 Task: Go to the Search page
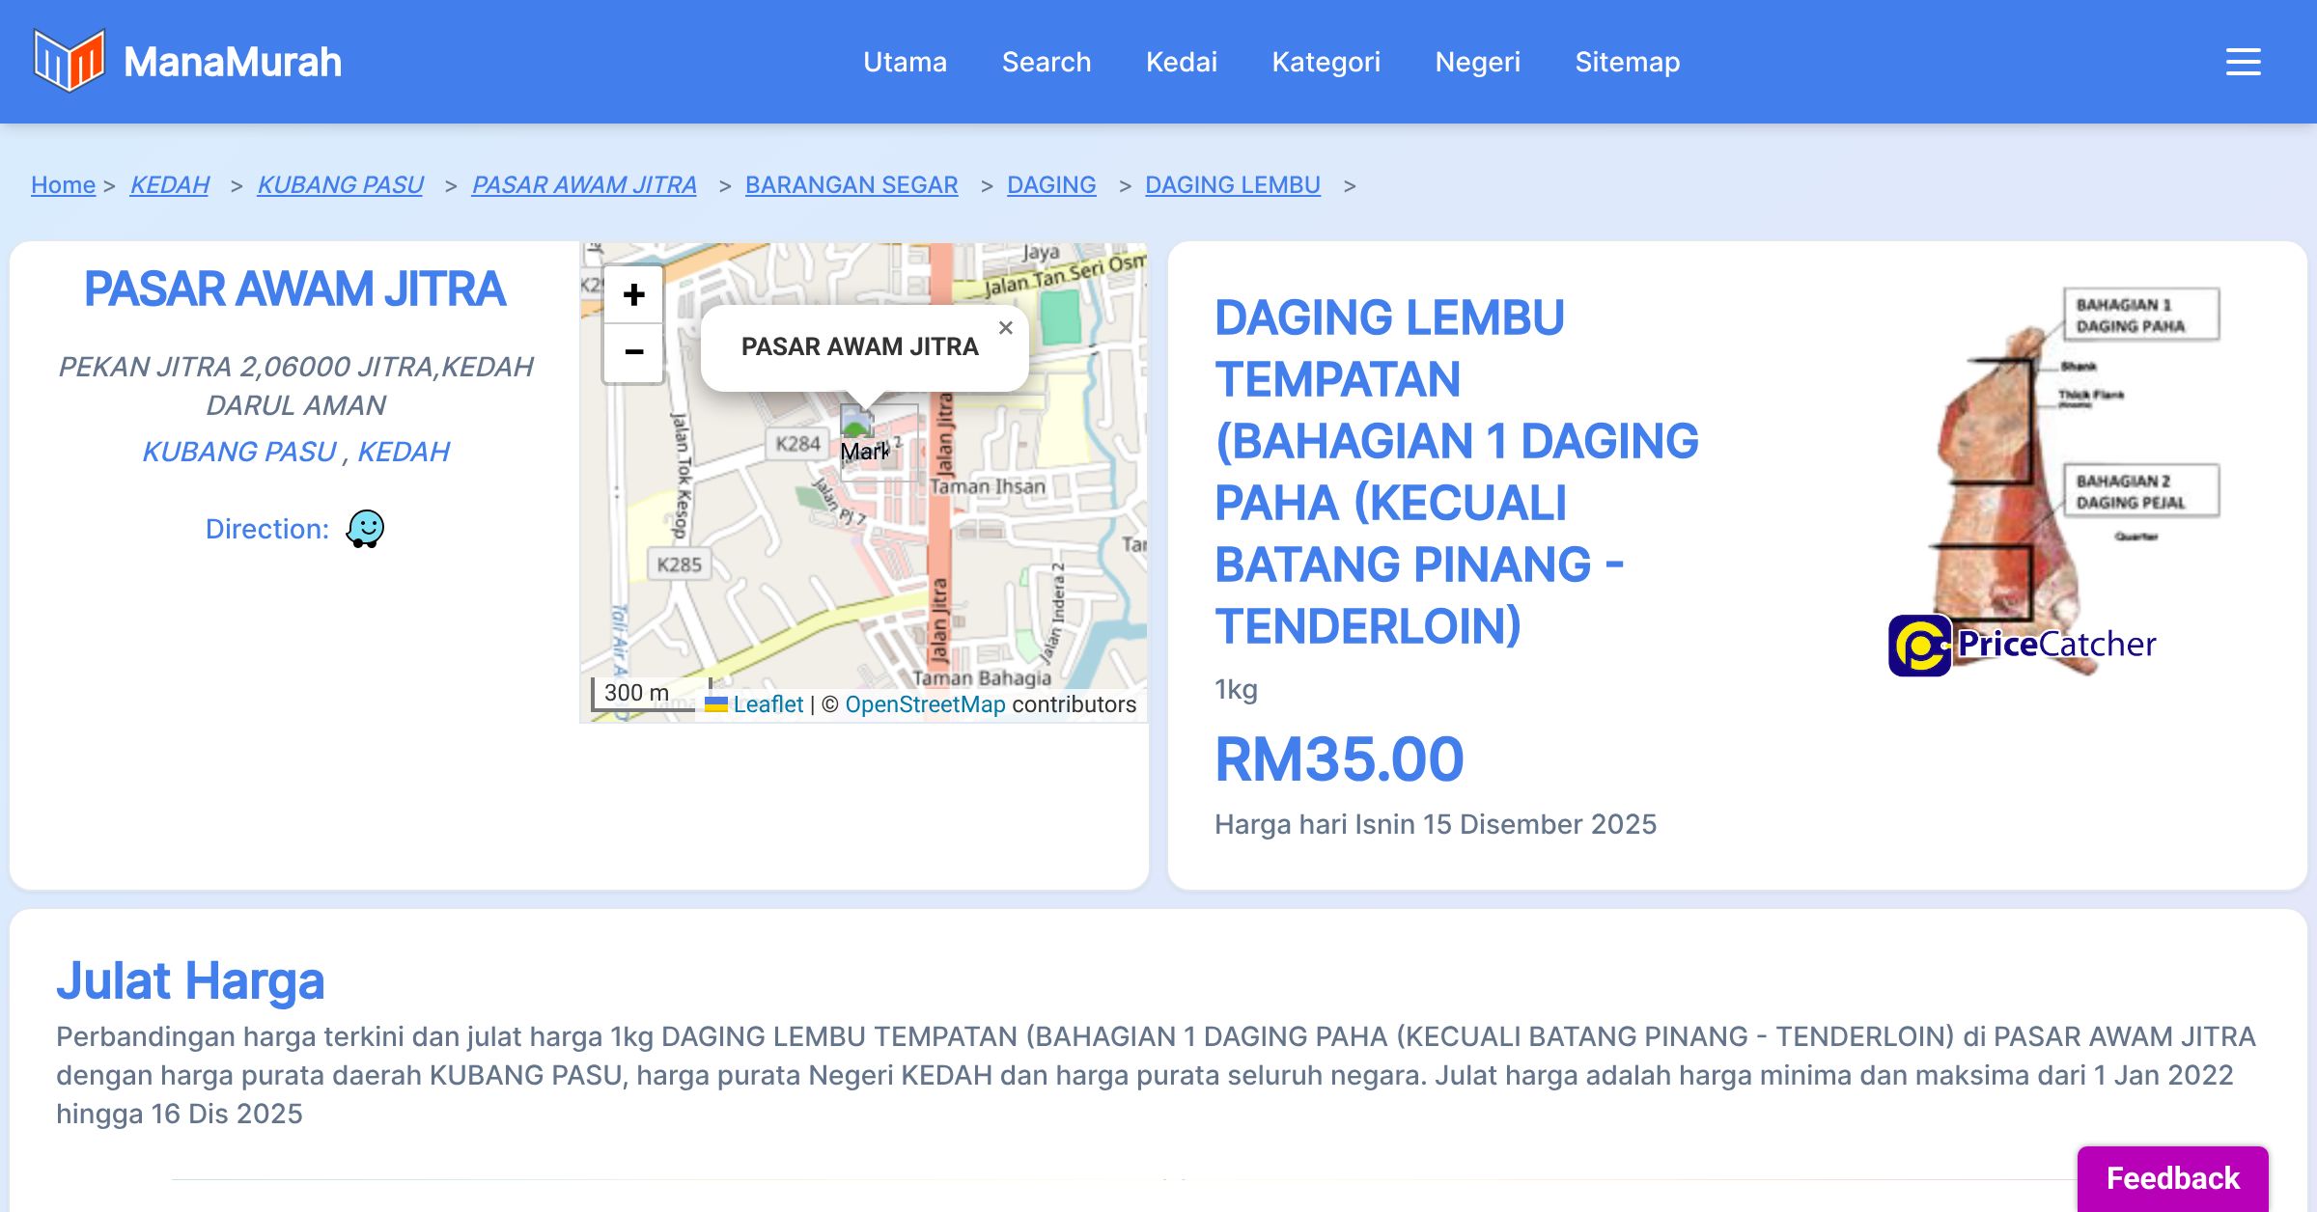coord(1046,62)
